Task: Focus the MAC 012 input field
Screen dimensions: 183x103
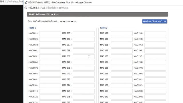Action: tap(50, 97)
